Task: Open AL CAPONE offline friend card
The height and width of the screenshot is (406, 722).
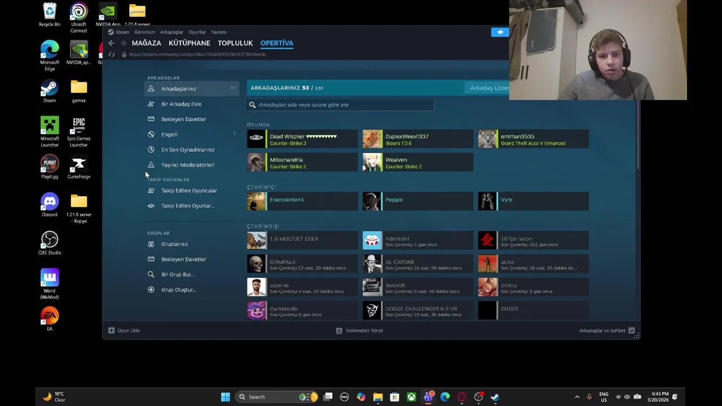Action: pyautogui.click(x=418, y=264)
